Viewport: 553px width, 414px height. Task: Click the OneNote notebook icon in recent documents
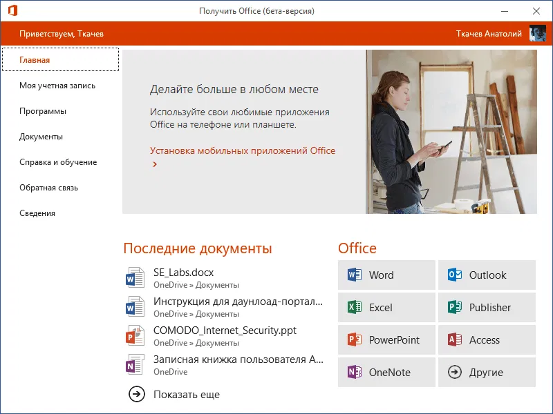135,364
